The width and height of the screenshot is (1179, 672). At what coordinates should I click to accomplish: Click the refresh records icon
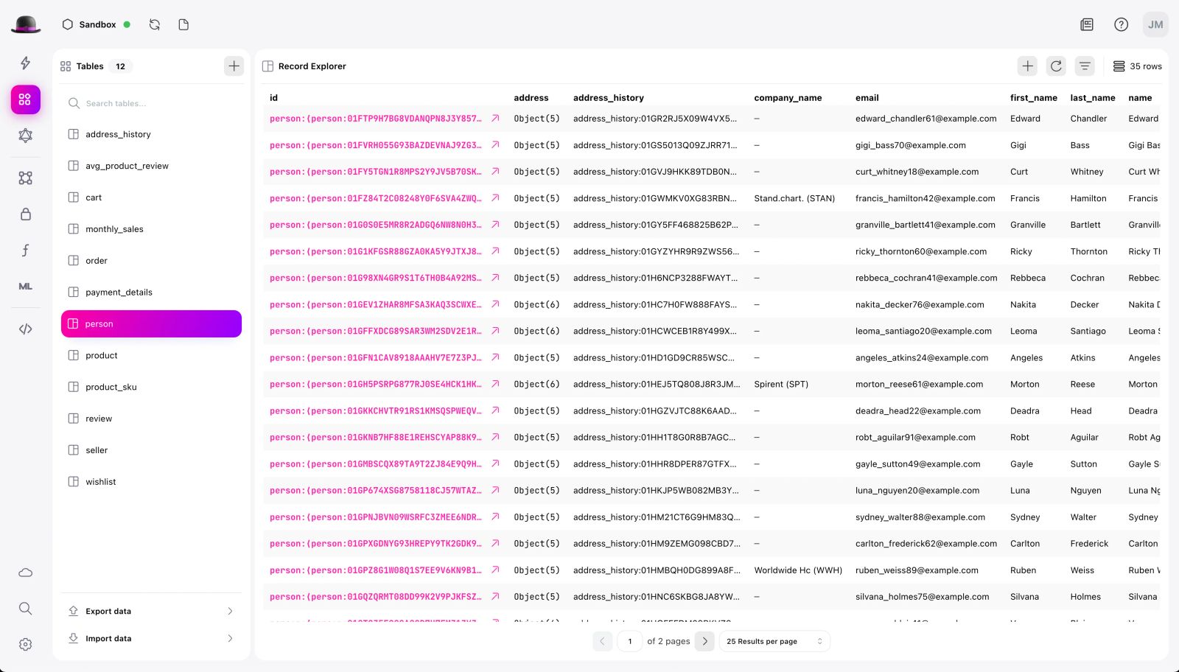point(1056,66)
